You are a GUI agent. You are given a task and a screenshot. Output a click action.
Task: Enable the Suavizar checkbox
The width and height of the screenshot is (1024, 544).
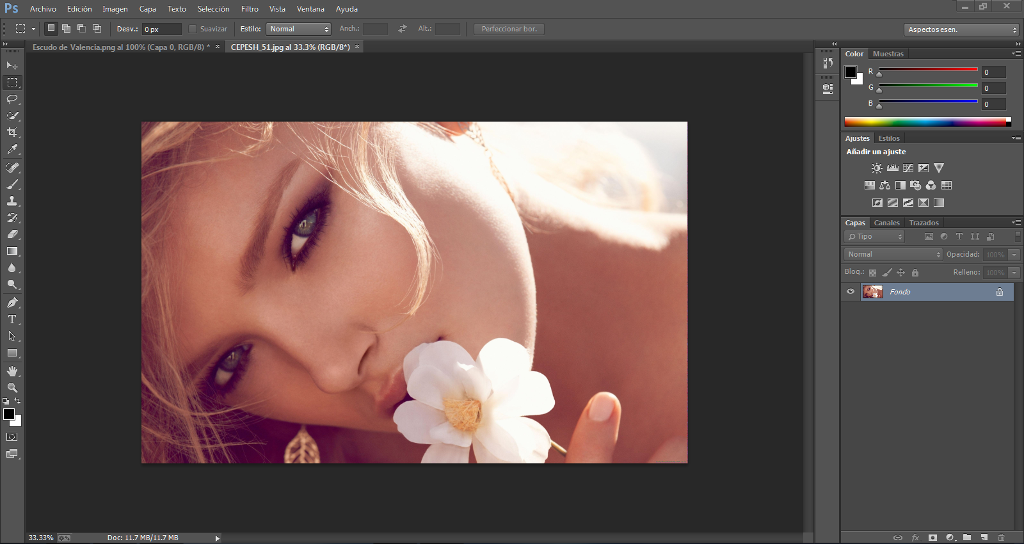(x=193, y=29)
